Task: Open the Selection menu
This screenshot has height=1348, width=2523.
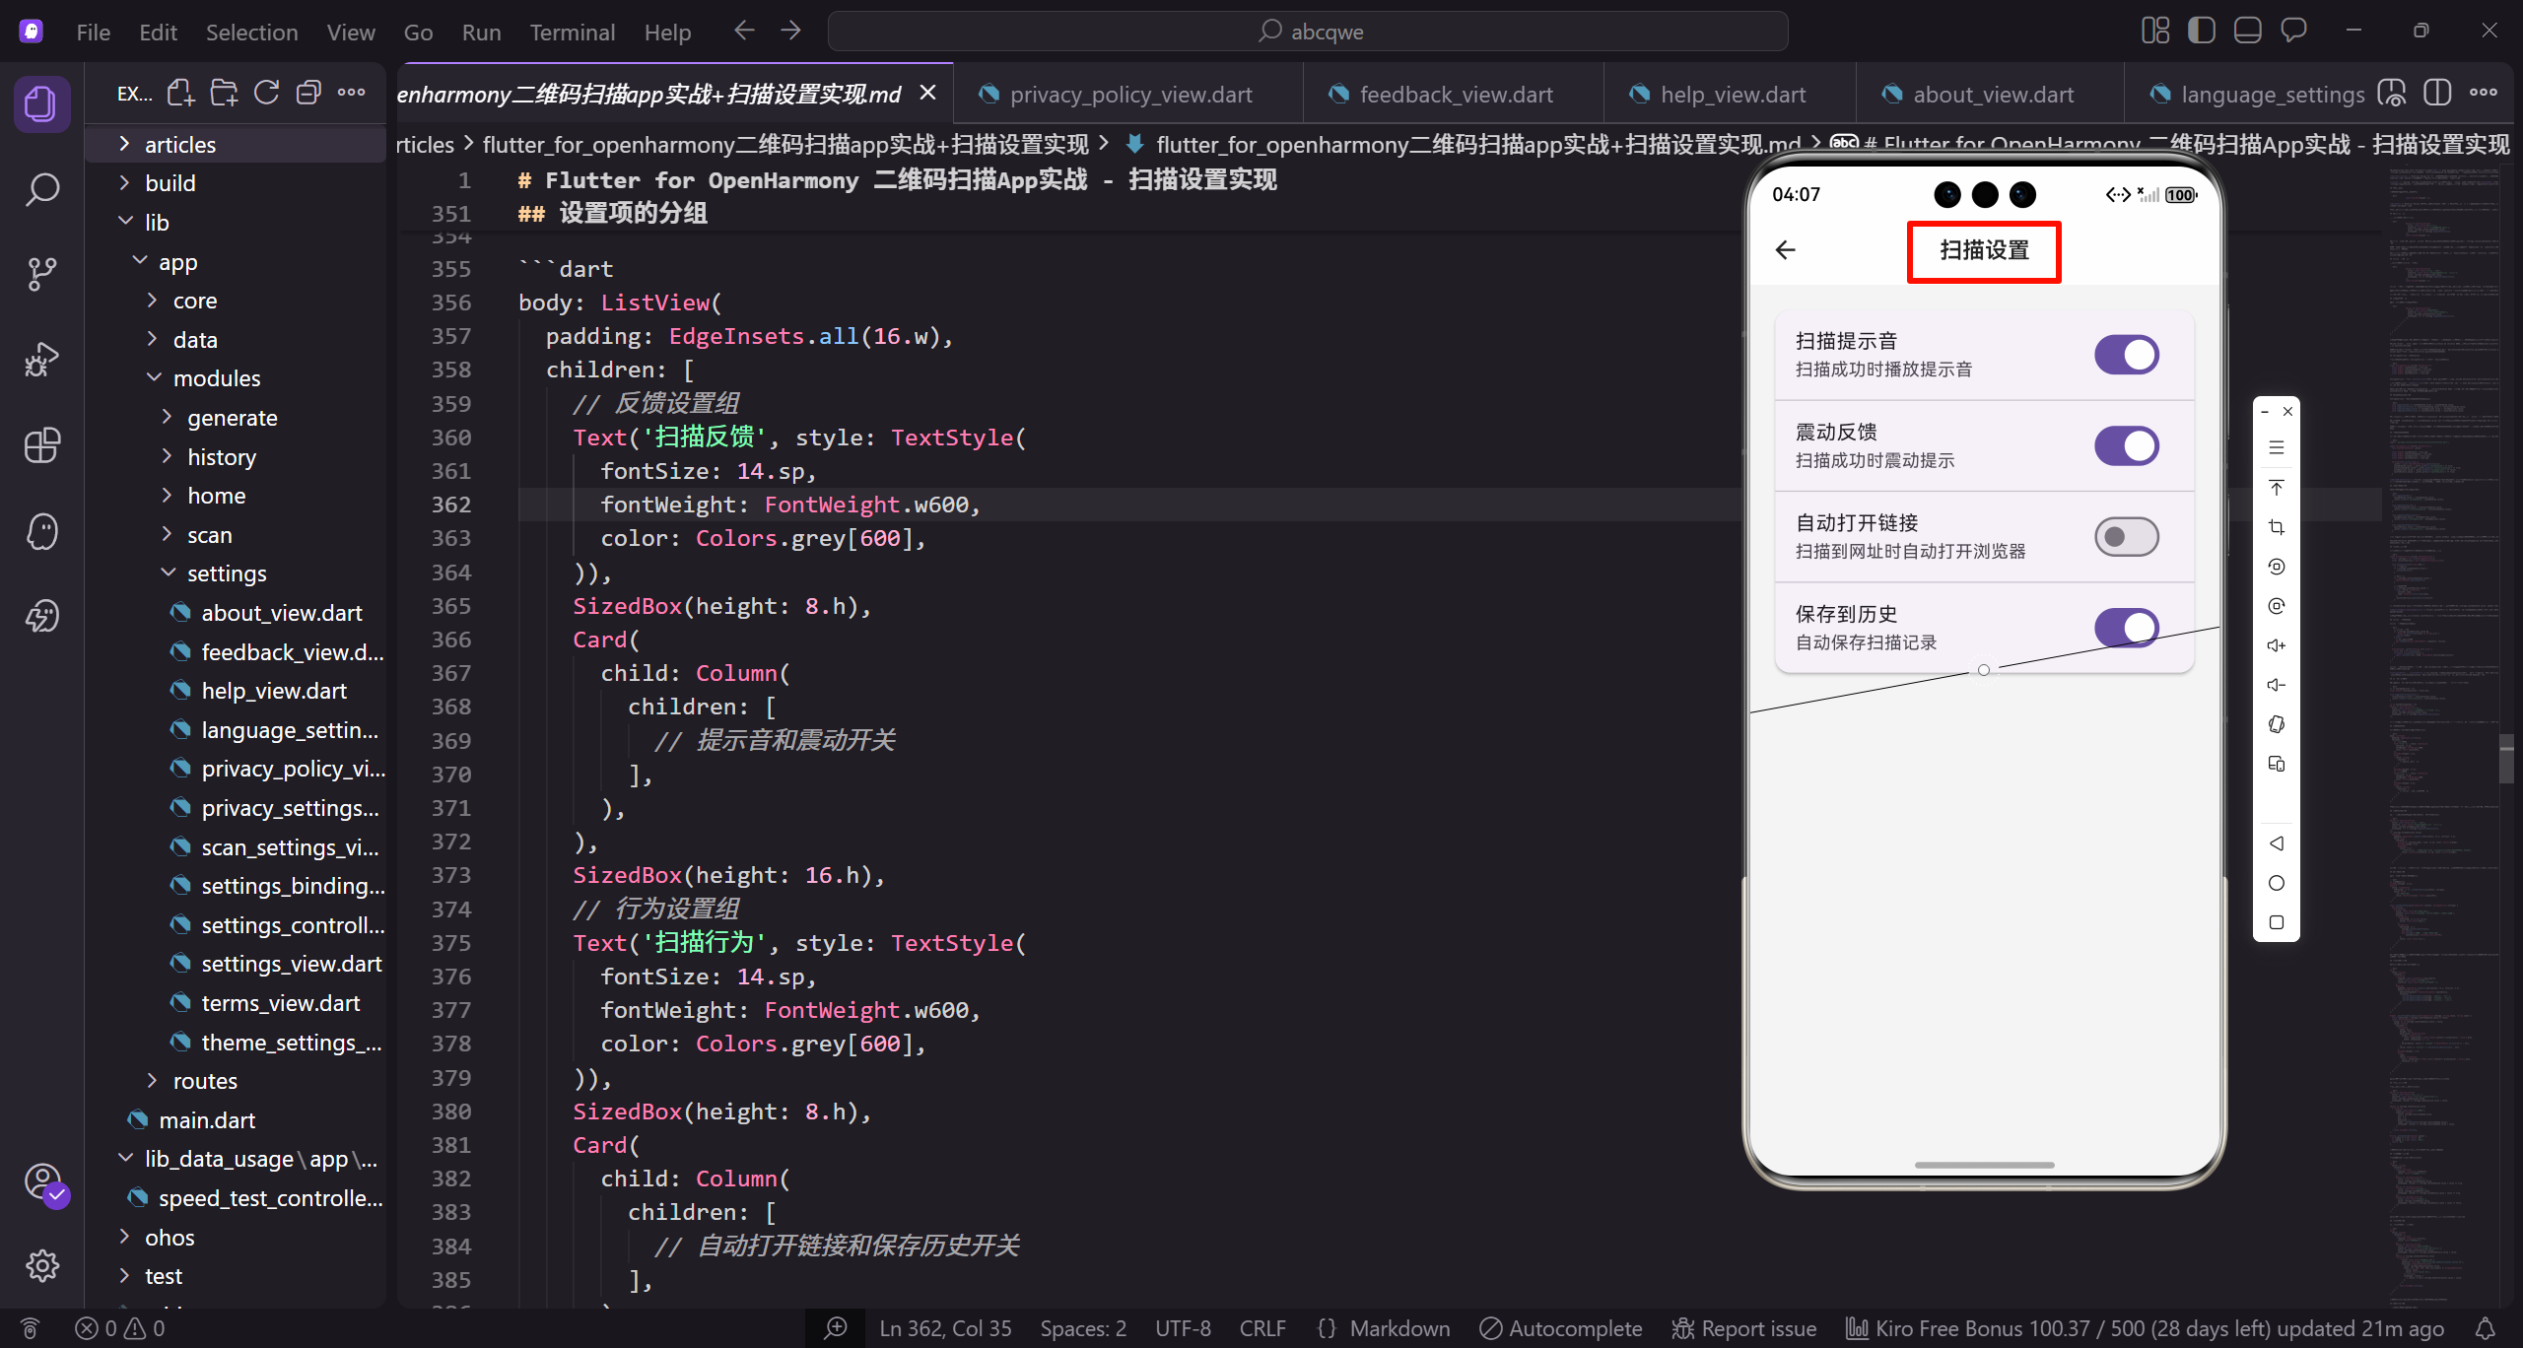Action: click(251, 33)
